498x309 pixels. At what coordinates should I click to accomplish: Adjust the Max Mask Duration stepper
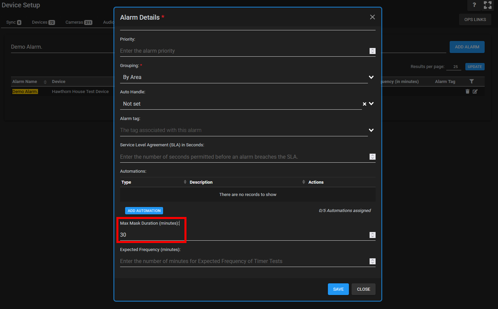(x=373, y=235)
